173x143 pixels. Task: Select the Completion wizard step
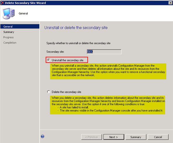pyautogui.click(x=10, y=43)
